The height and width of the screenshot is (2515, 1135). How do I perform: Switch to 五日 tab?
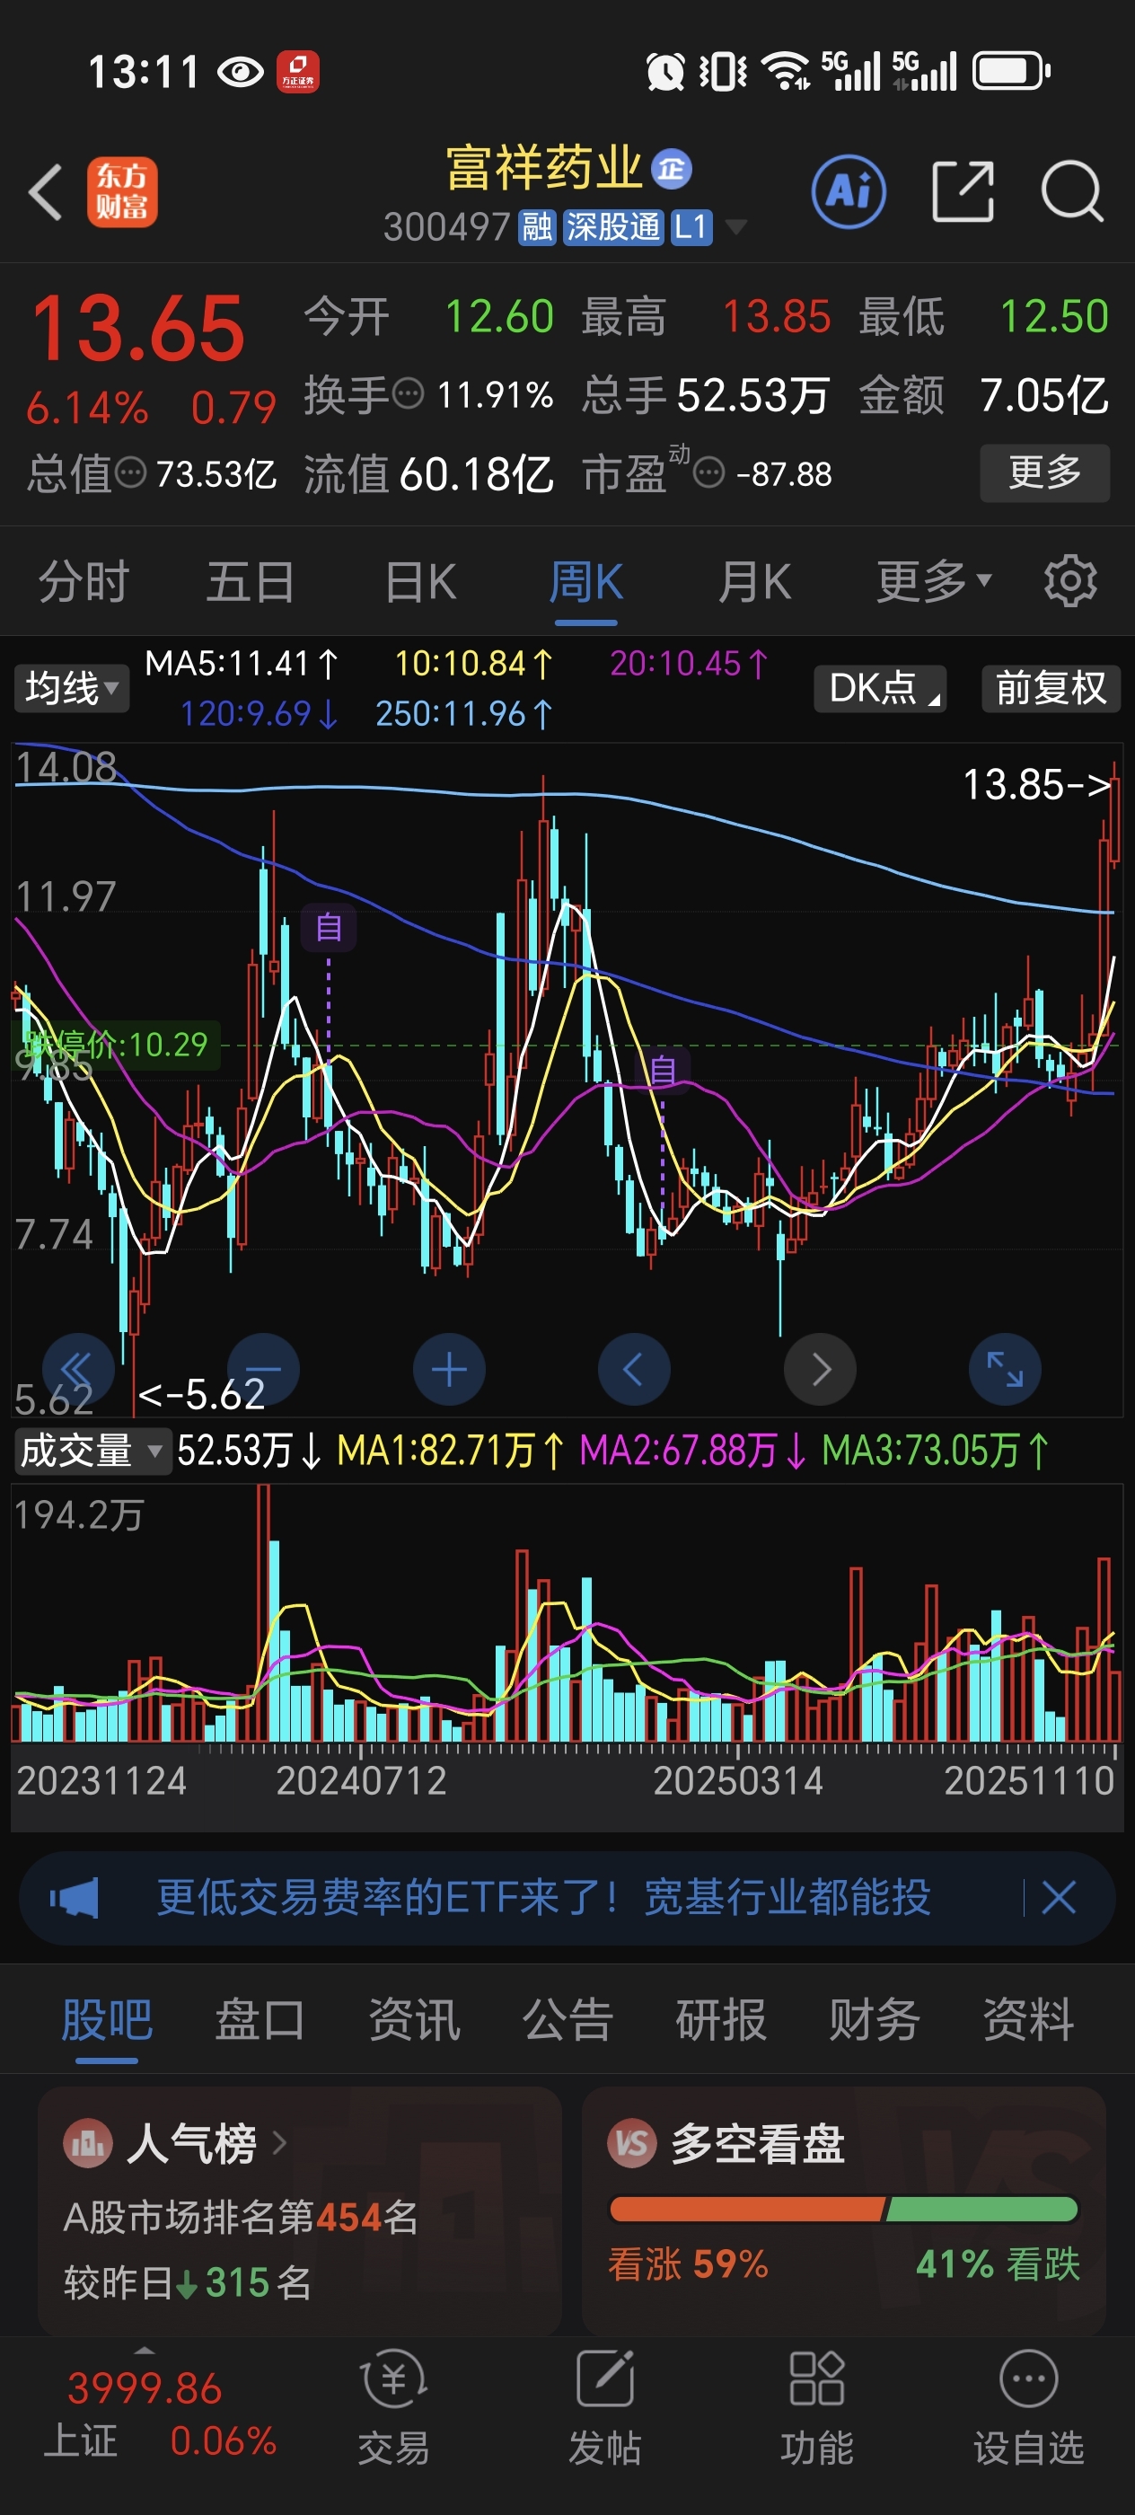pos(251,582)
